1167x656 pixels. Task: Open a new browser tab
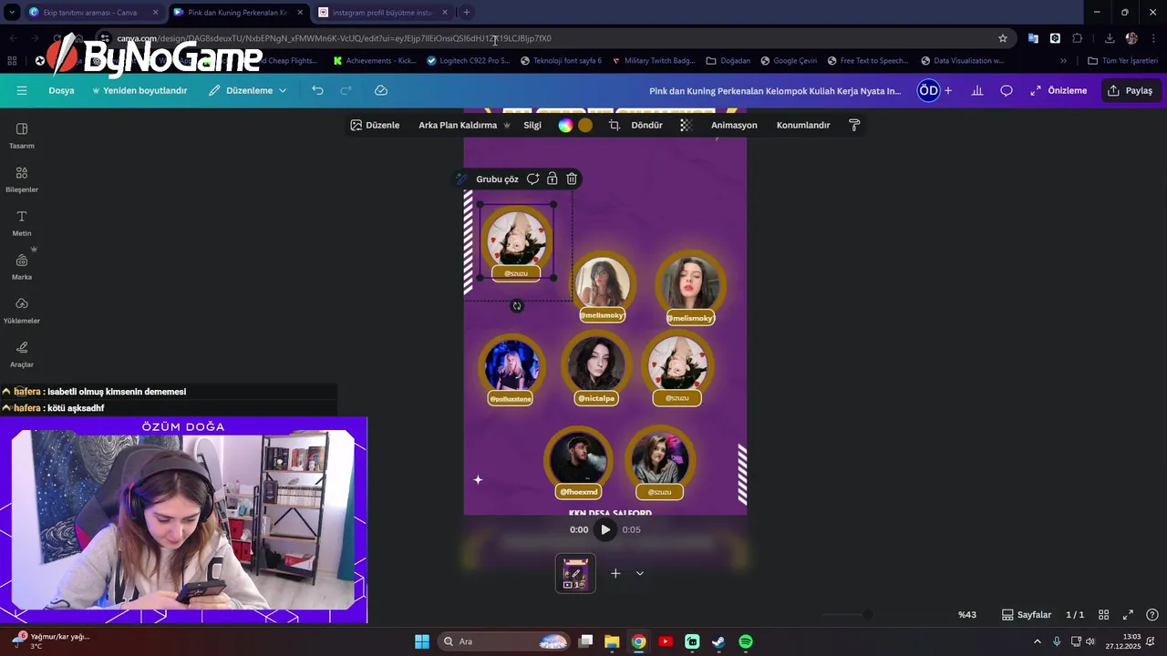pos(466,13)
